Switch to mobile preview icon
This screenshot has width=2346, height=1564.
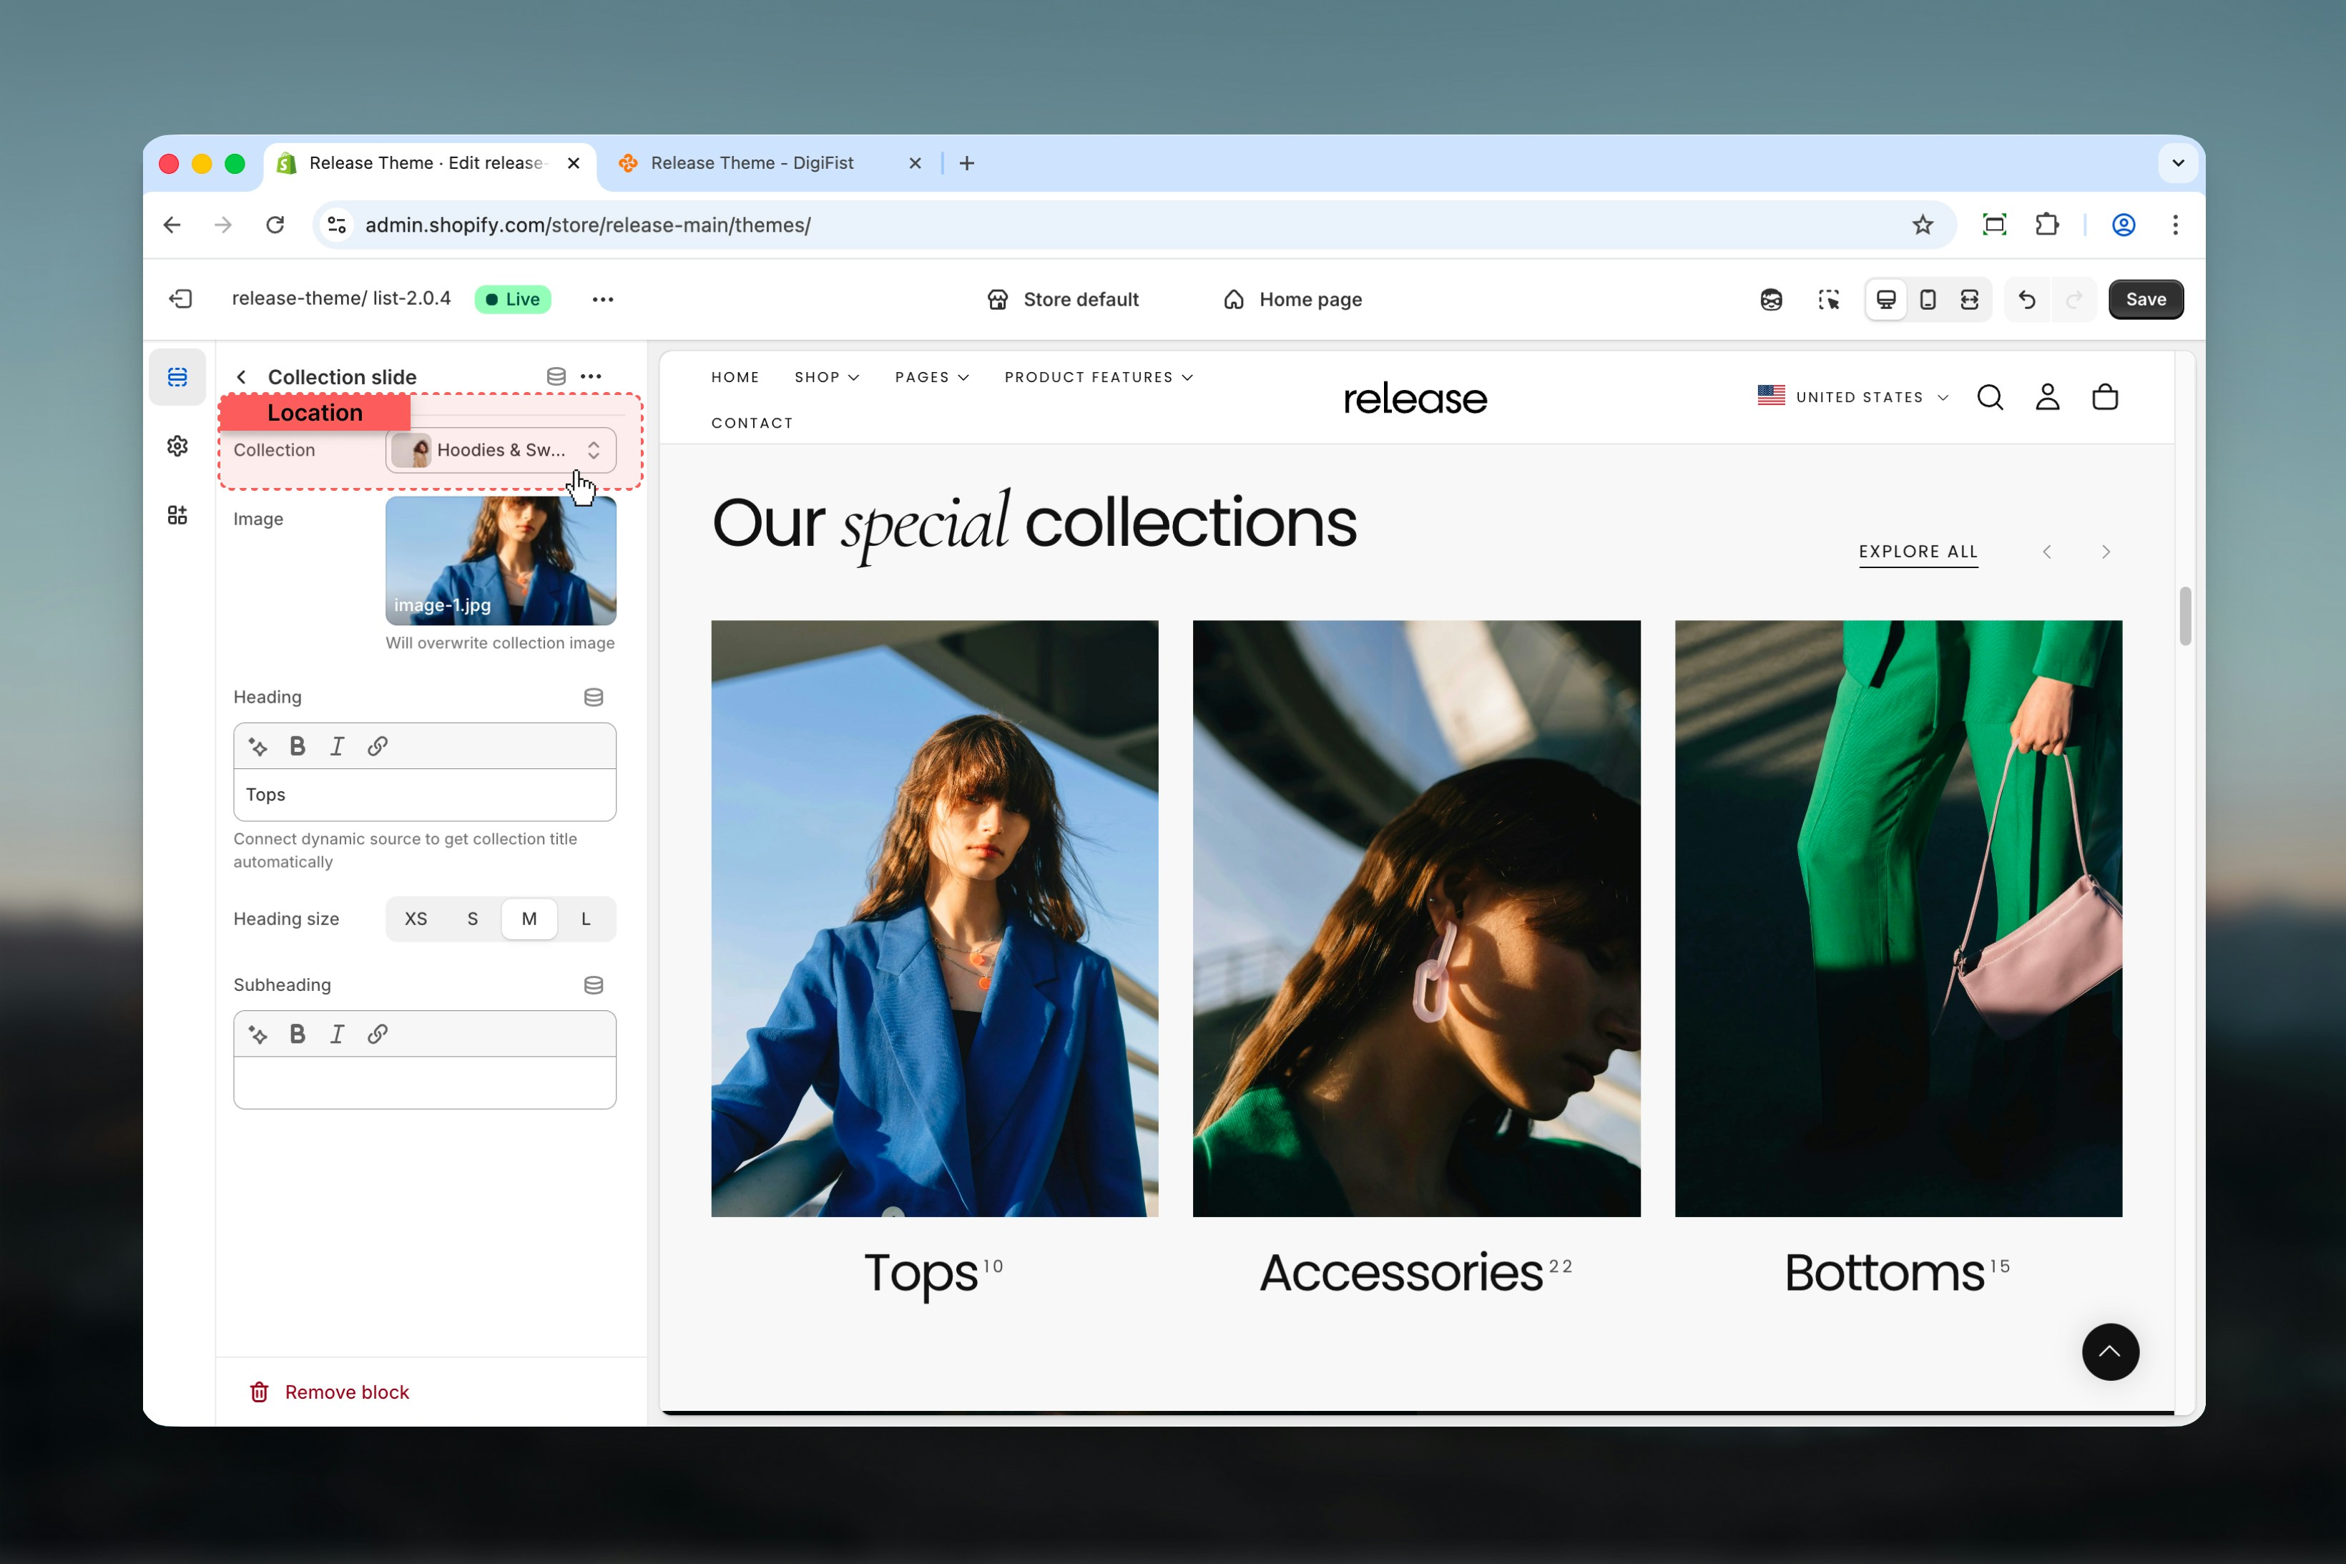[x=1928, y=299]
